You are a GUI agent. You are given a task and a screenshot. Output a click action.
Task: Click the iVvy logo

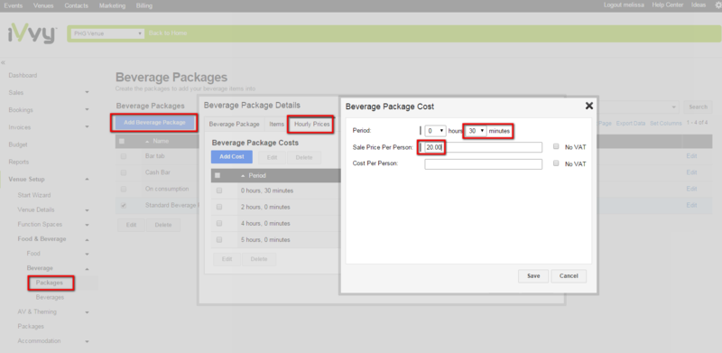click(x=32, y=34)
